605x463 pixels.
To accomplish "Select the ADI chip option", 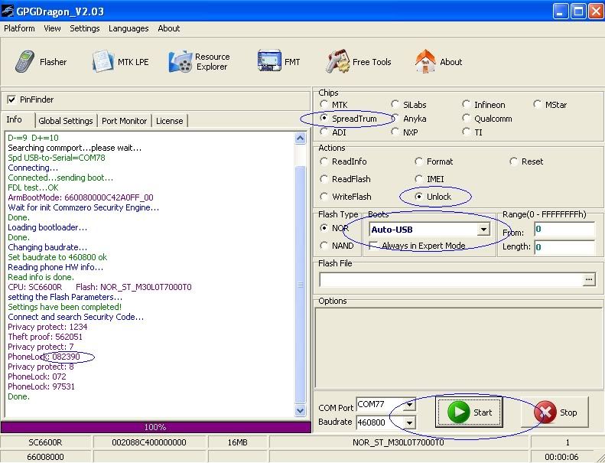I will click(x=324, y=132).
